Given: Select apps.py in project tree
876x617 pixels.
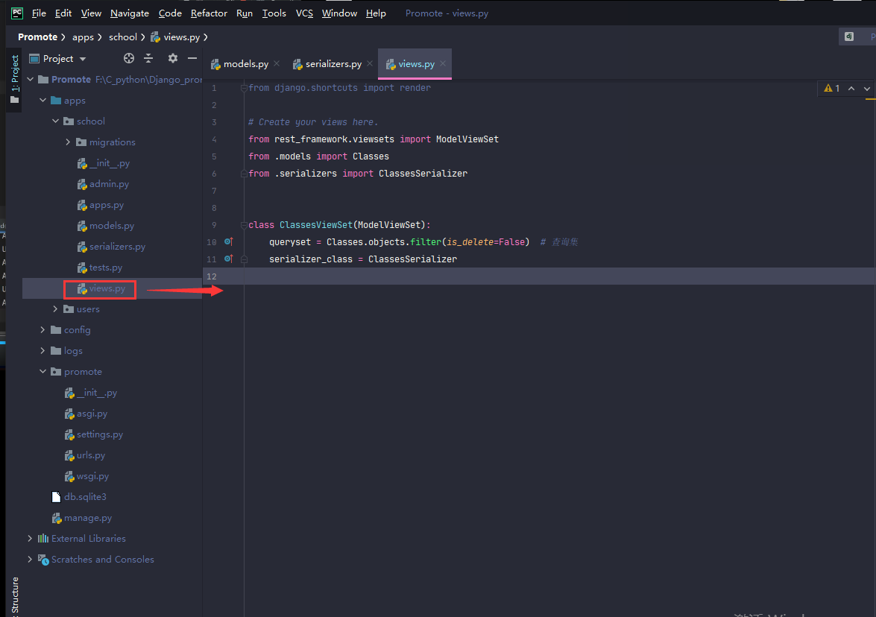Looking at the screenshot, I should (101, 205).
